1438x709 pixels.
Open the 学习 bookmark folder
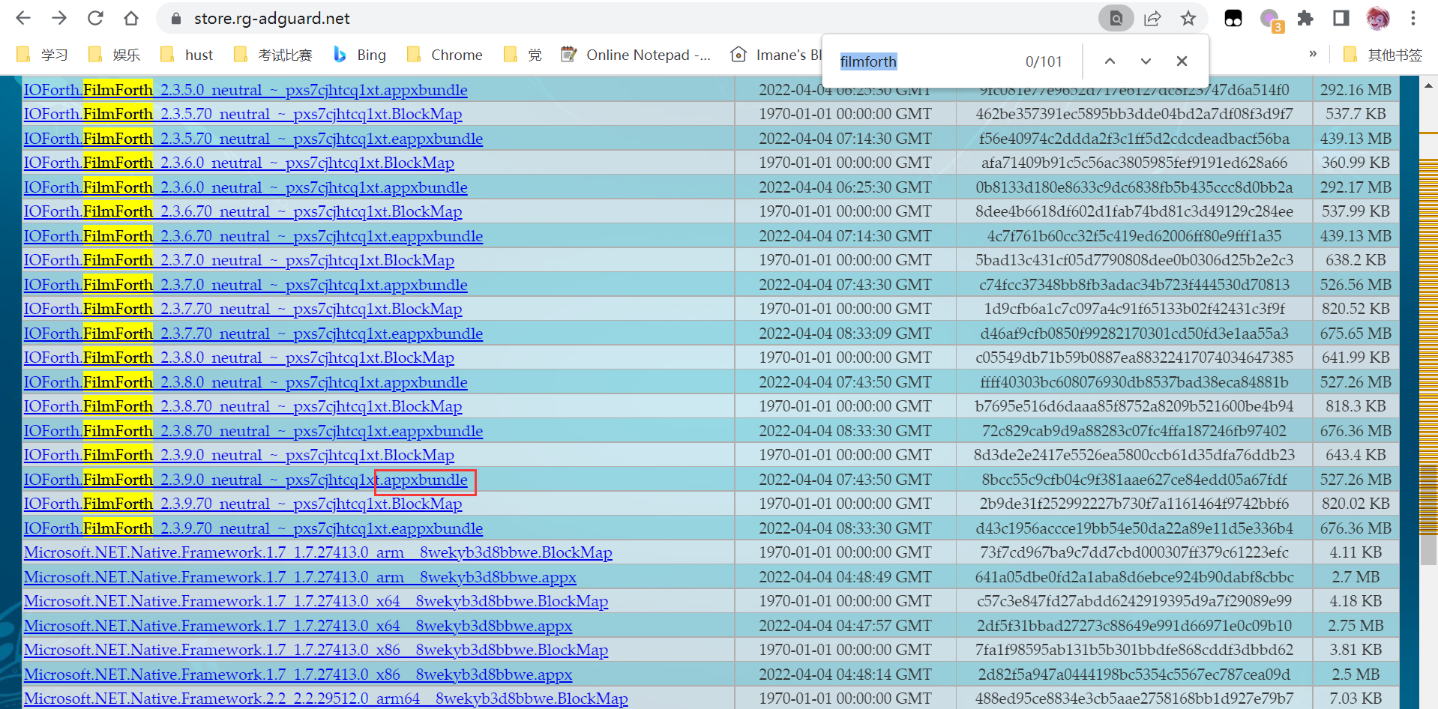(43, 55)
